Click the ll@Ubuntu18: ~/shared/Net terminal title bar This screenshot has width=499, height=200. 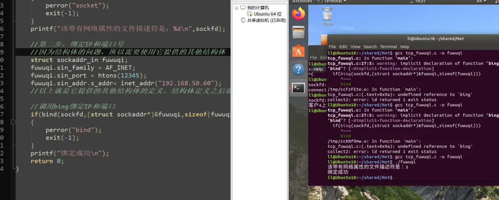[x=435, y=39]
